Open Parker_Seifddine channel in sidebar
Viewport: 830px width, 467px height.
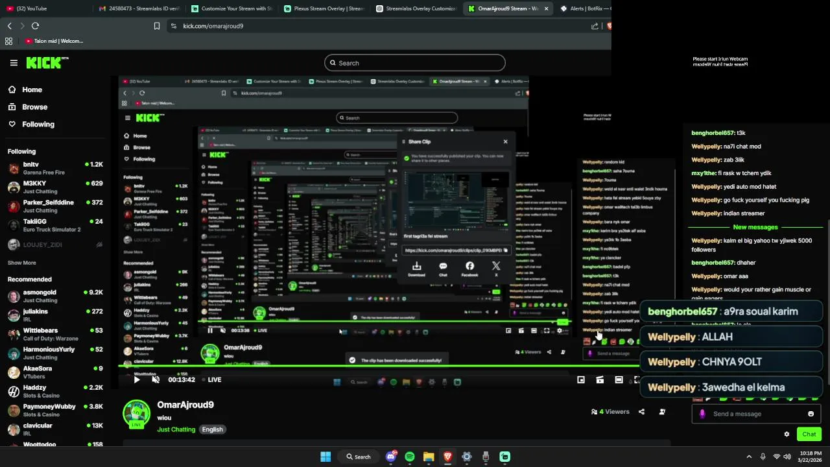pos(55,206)
